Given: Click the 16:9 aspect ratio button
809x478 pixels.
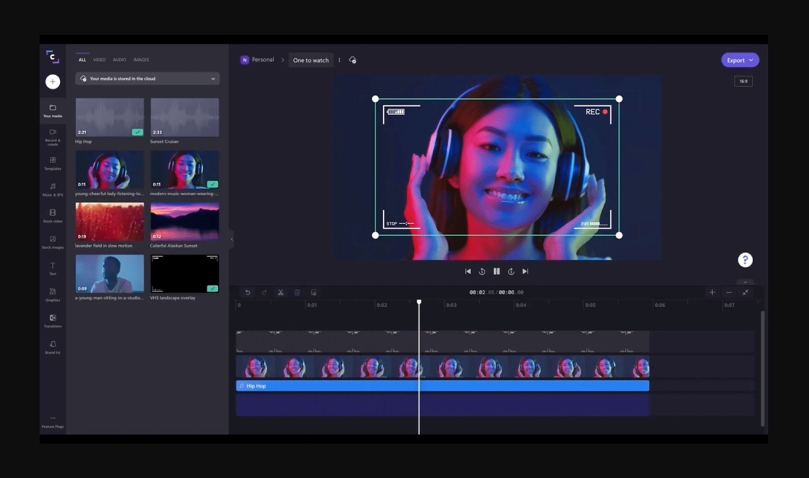Looking at the screenshot, I should click(x=743, y=81).
